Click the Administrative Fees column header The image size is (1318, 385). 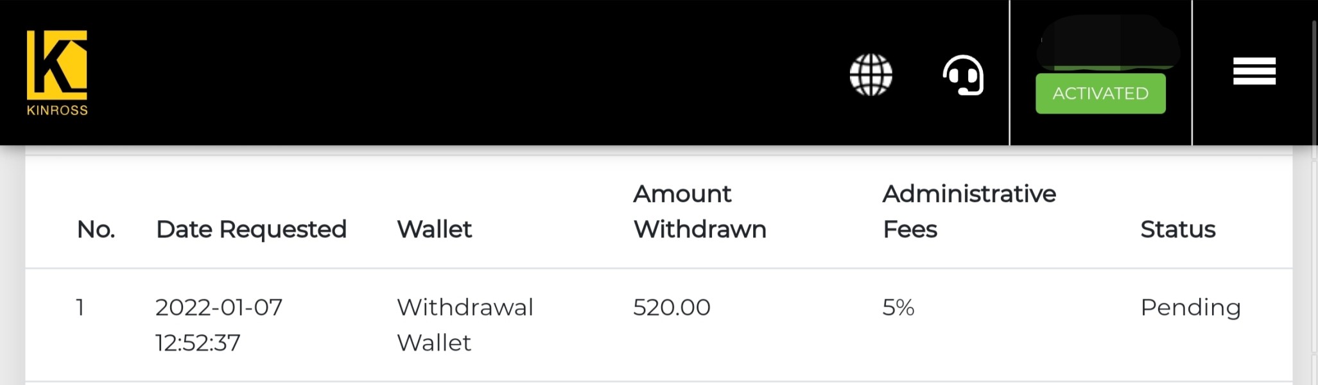[x=969, y=211]
